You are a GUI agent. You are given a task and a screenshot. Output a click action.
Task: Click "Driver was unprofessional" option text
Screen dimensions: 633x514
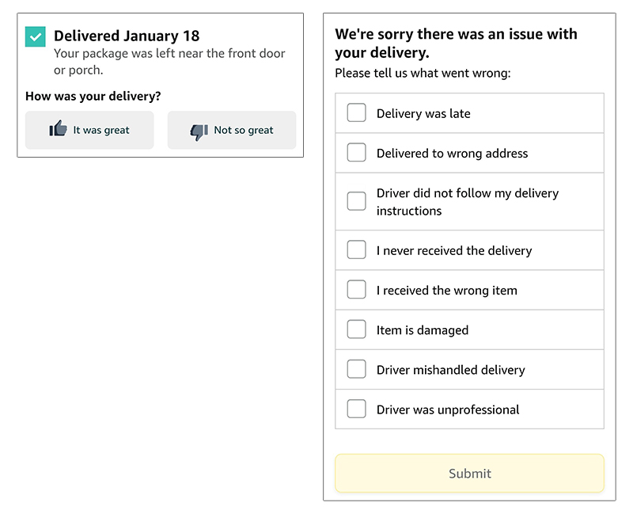tap(448, 409)
